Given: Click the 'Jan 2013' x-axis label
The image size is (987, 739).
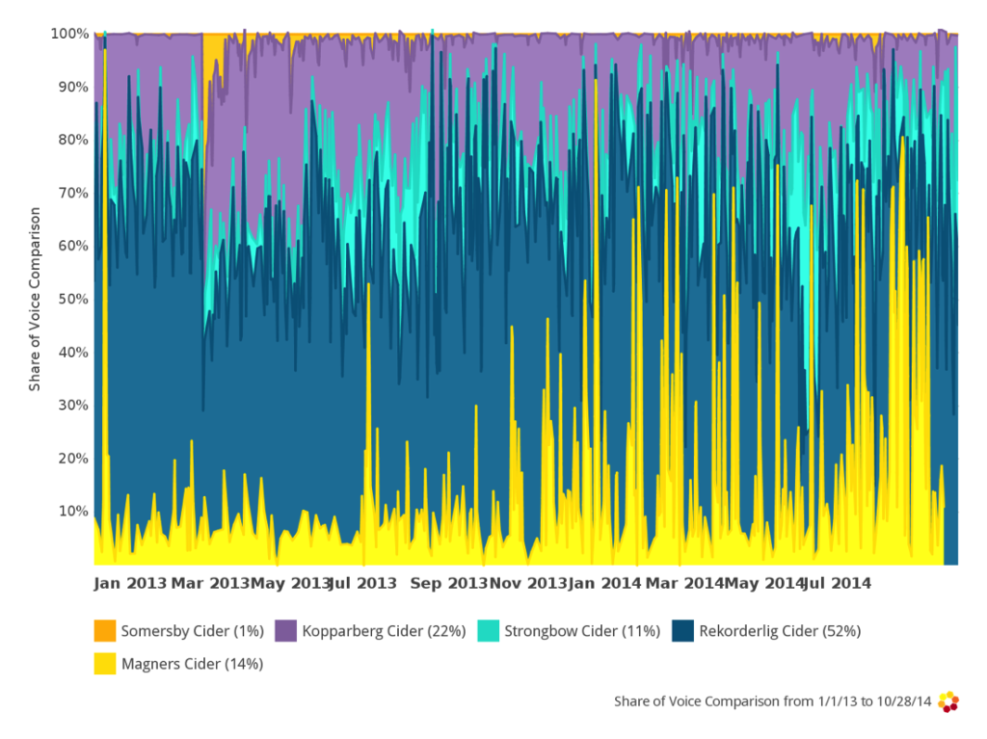Looking at the screenshot, I should tap(130, 584).
